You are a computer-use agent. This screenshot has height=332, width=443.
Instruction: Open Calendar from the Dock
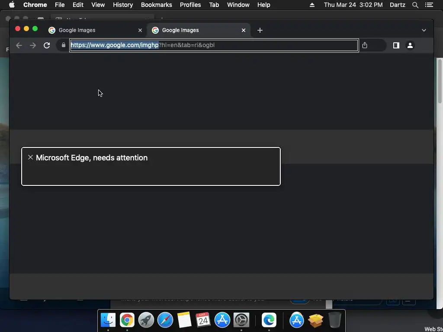click(203, 320)
